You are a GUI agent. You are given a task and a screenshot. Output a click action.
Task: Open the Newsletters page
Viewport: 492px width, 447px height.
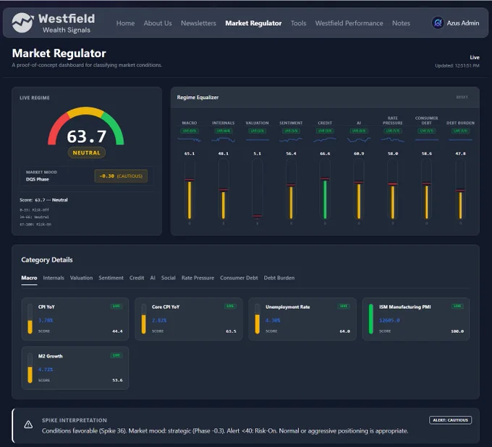coord(198,23)
